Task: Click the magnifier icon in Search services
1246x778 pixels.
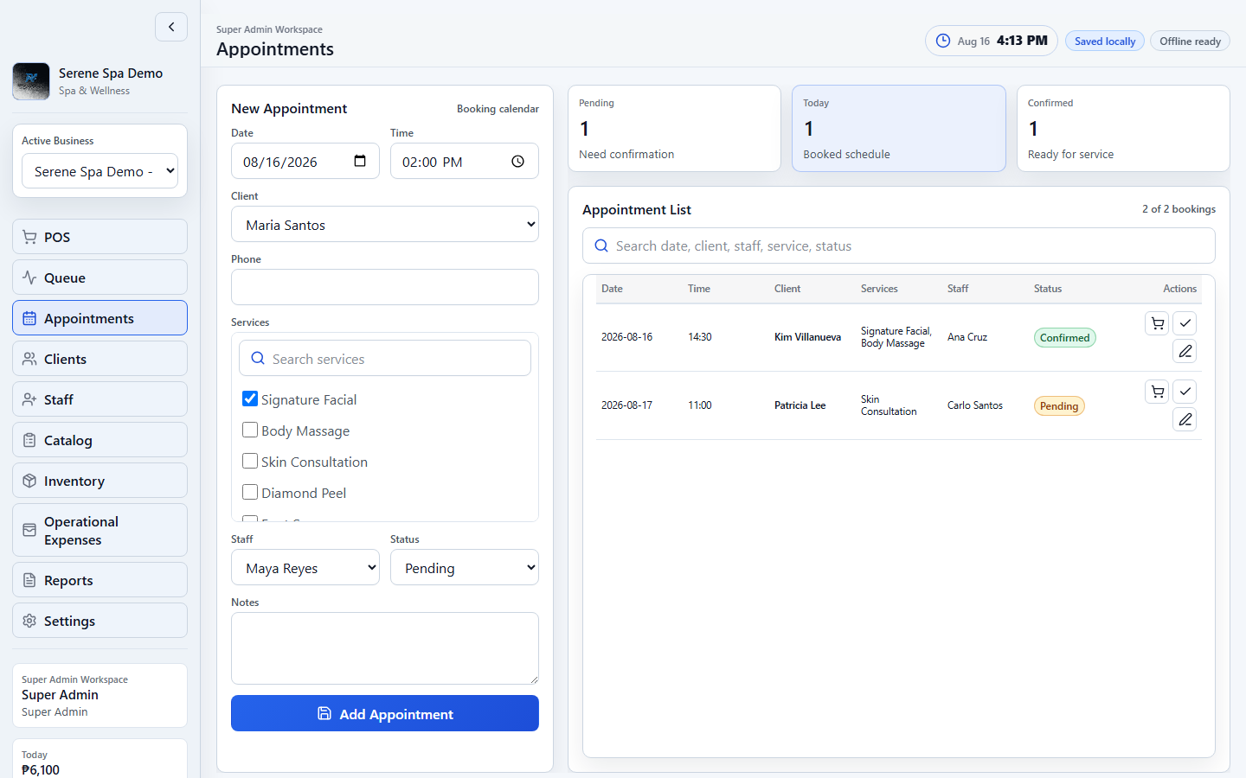Action: 258,358
